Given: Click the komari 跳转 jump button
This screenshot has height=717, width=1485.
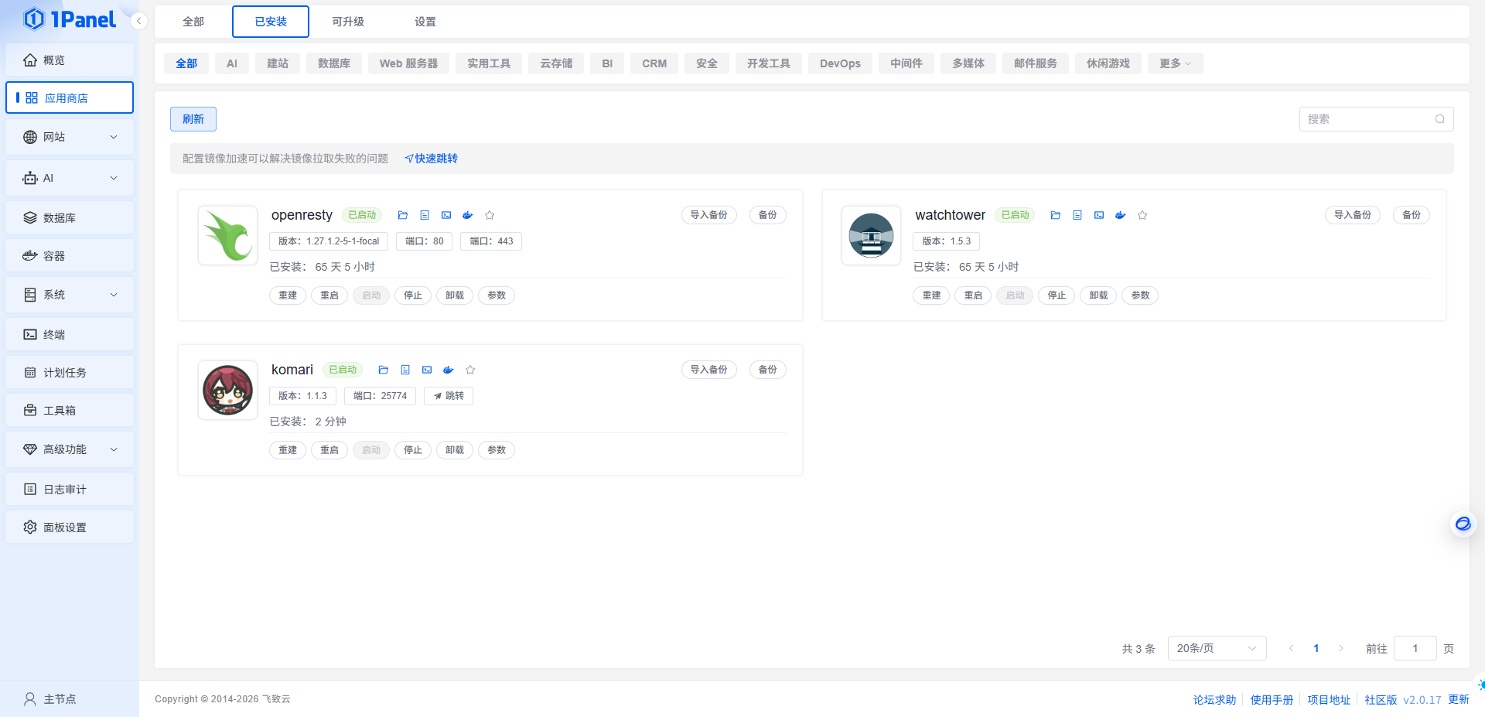Looking at the screenshot, I should (x=449, y=396).
